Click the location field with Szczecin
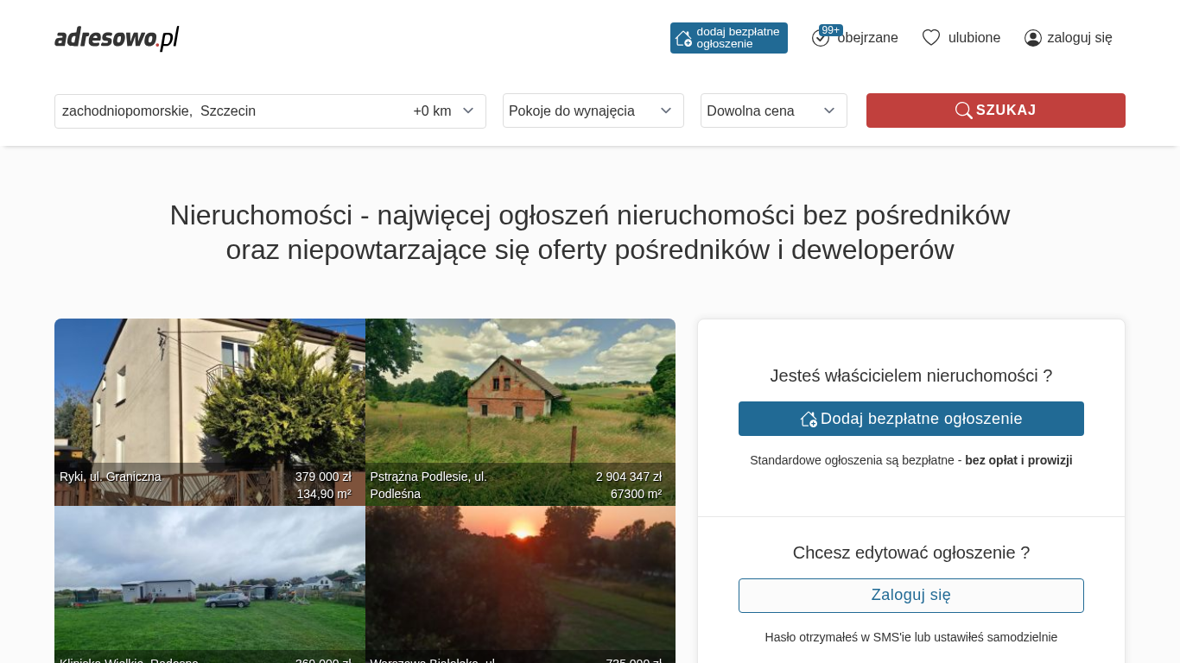 pyautogui.click(x=225, y=110)
